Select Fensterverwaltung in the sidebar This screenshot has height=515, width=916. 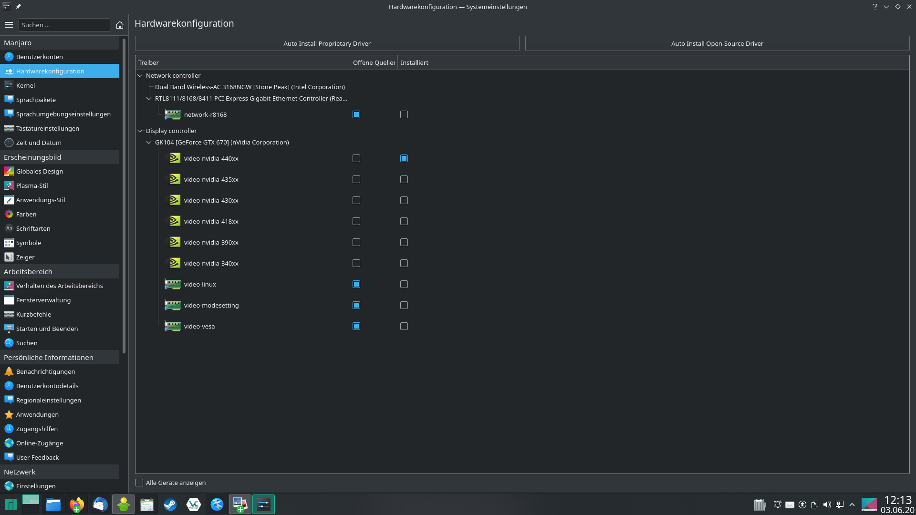[59, 300]
